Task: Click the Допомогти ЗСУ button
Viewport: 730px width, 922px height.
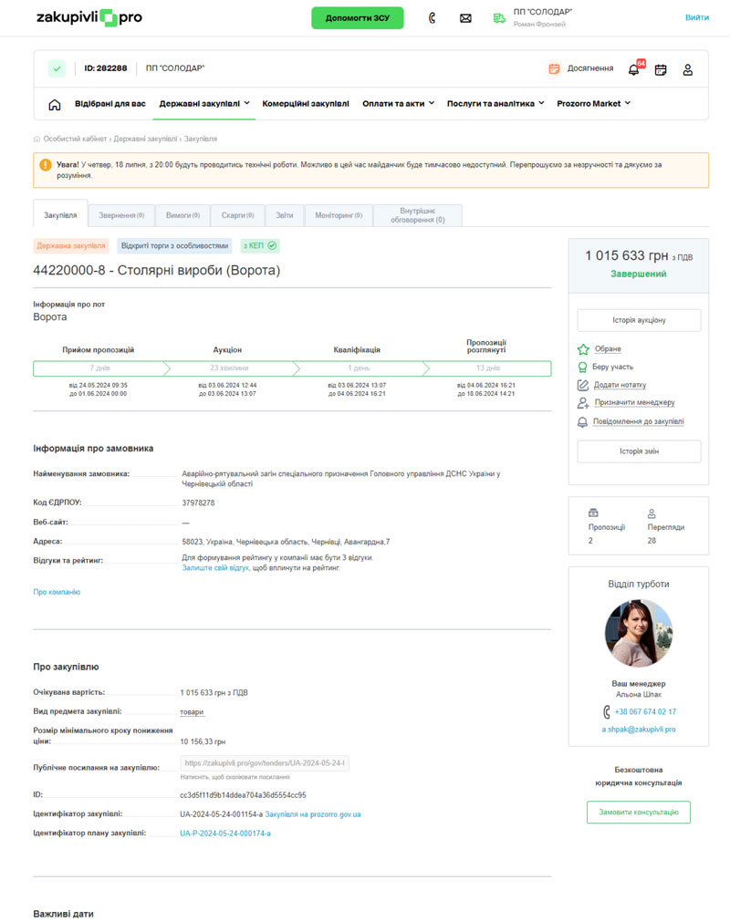Action: click(357, 18)
